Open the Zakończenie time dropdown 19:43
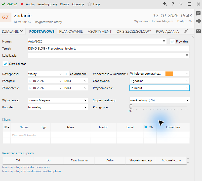The image size is (202, 181). (x=85, y=88)
